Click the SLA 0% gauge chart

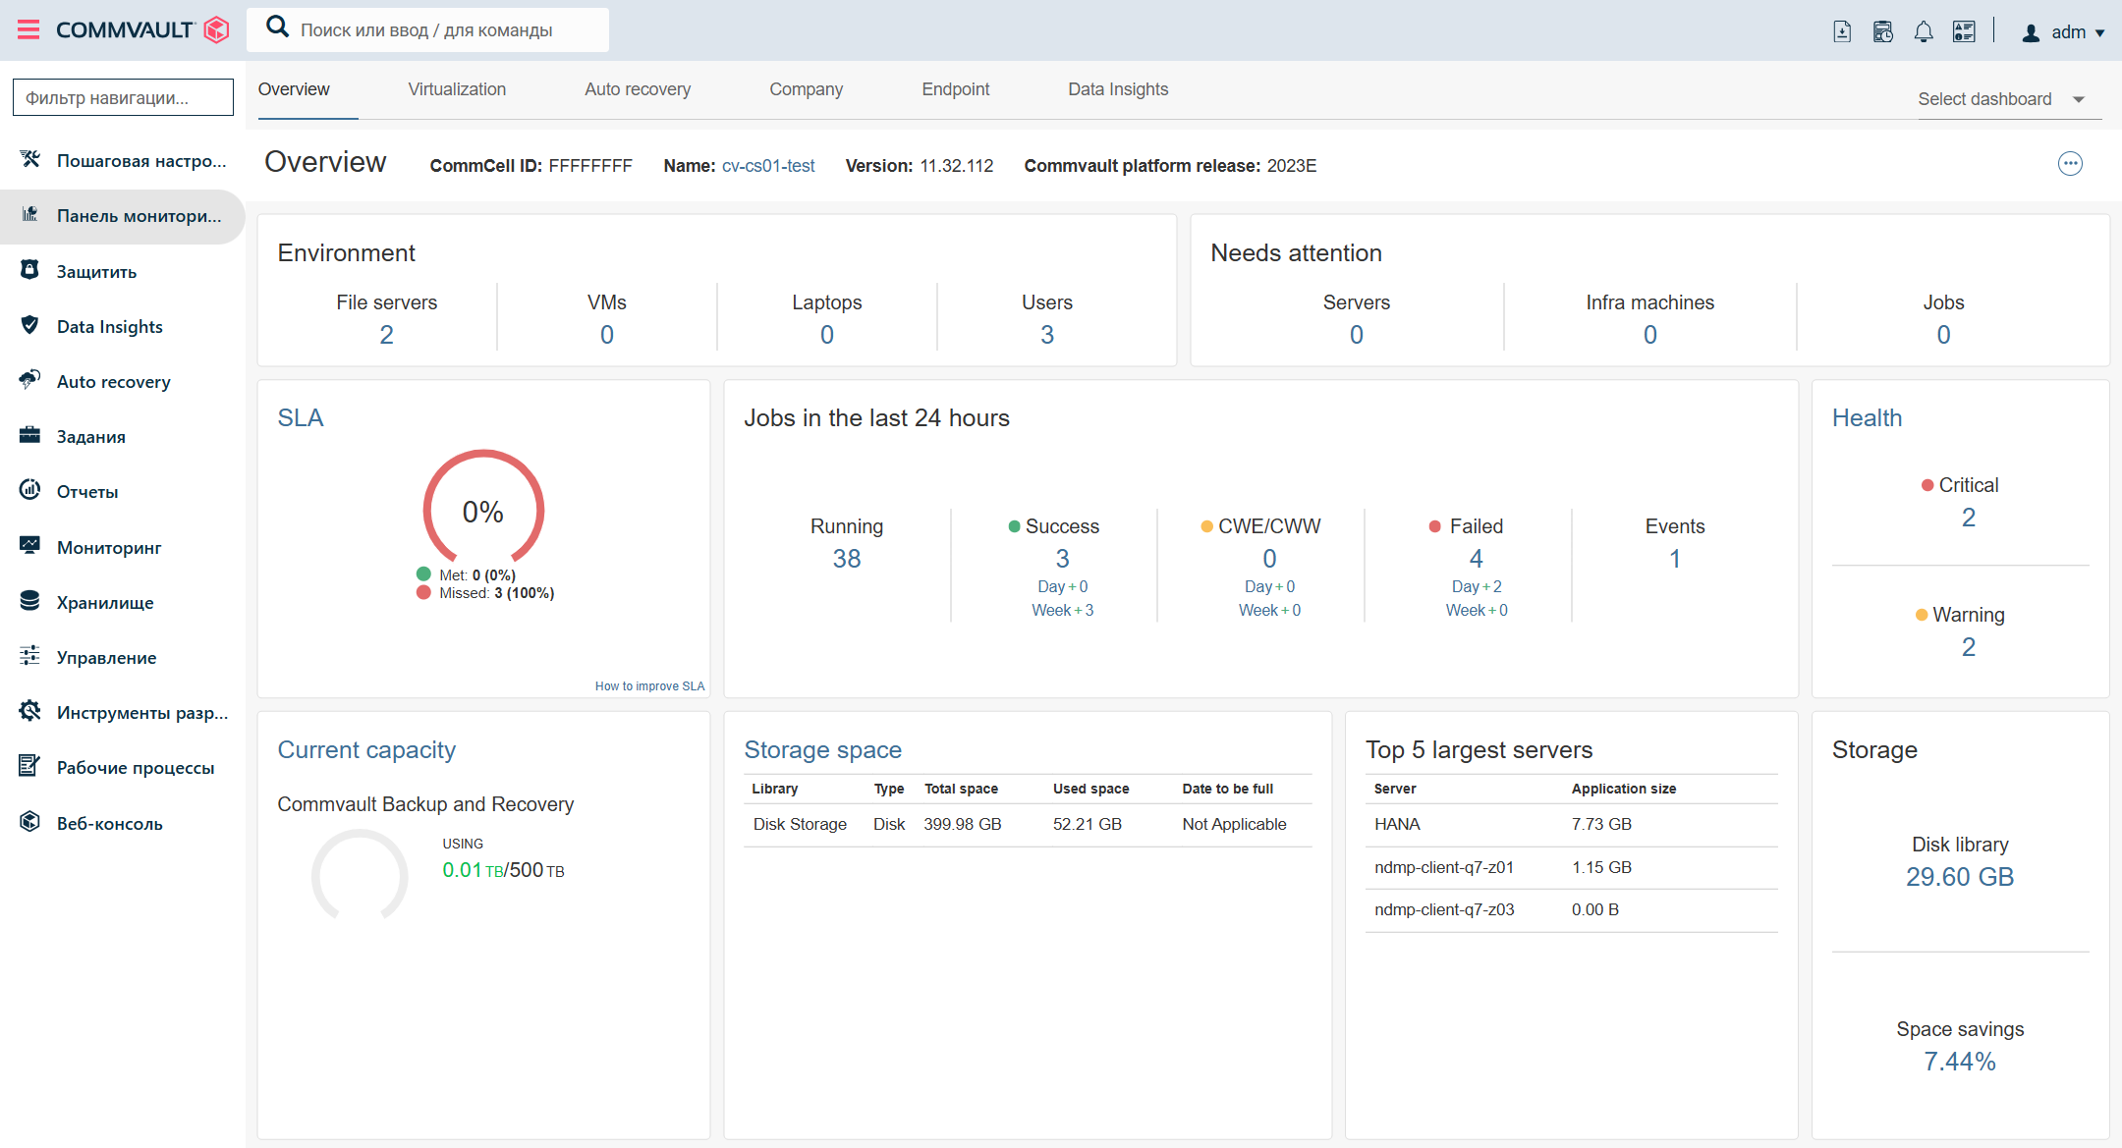pos(483,510)
